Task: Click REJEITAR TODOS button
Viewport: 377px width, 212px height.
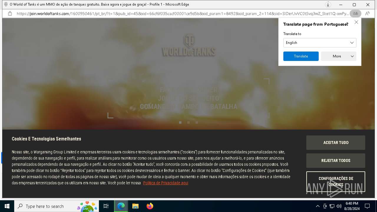Action: tap(335, 160)
